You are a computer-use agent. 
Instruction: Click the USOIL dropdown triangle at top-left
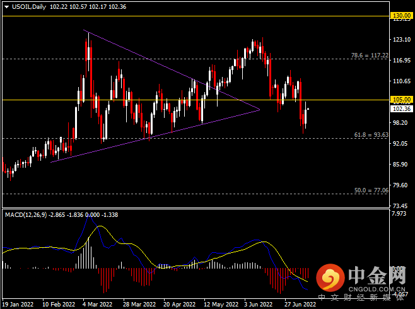click(x=7, y=7)
